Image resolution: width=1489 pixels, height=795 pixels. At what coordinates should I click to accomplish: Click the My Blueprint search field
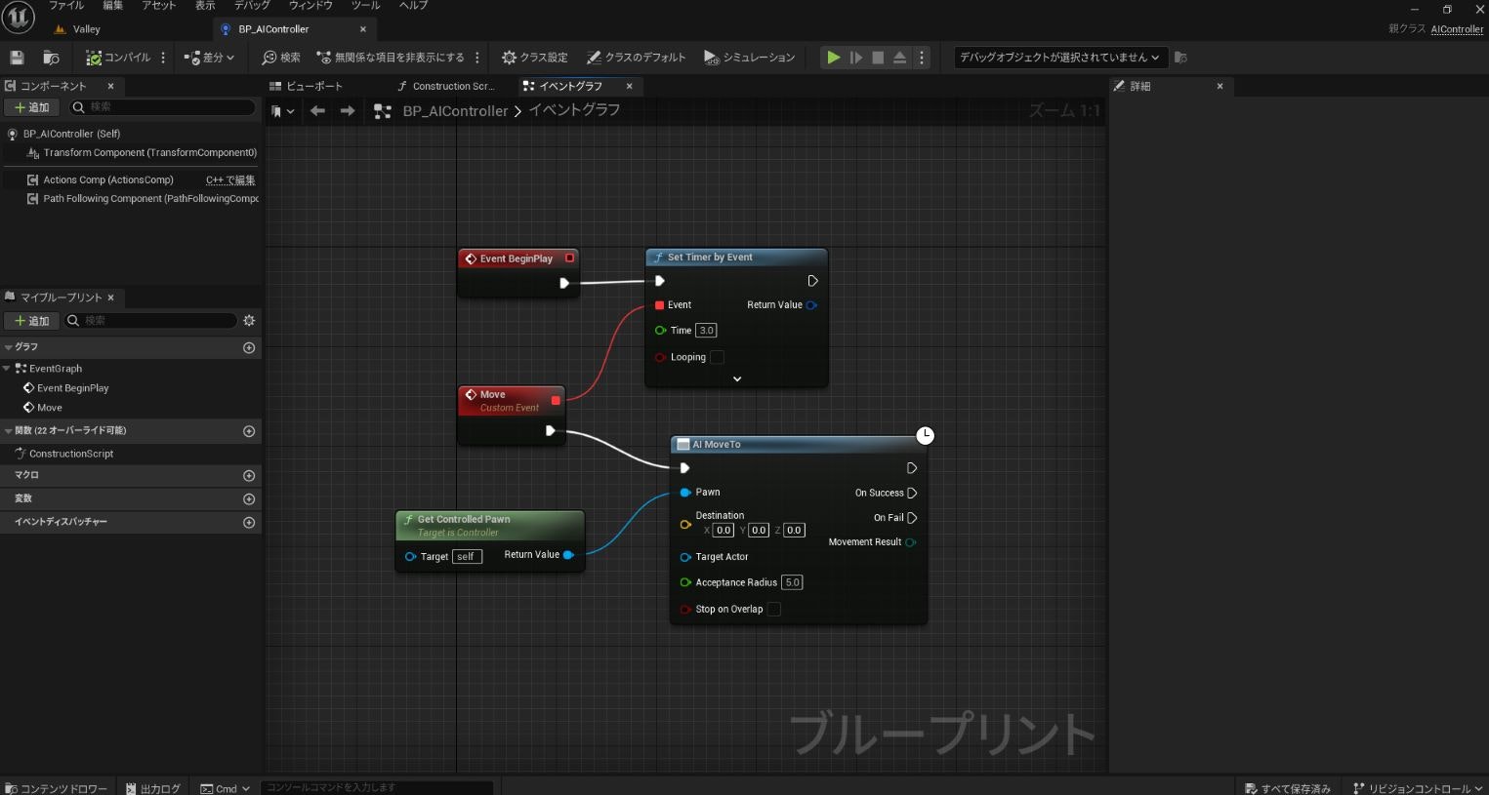(x=151, y=321)
